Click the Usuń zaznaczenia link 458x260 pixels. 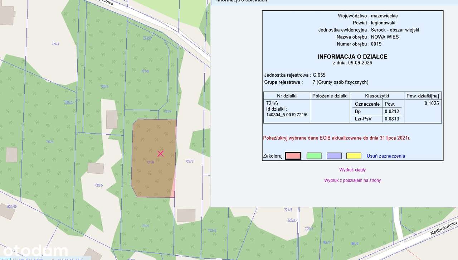[386, 156]
